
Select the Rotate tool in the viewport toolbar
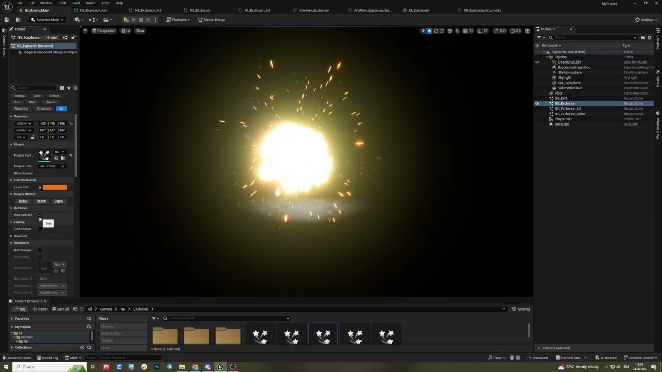click(x=435, y=31)
